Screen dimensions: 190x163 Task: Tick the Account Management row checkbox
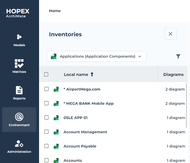pyautogui.click(x=46, y=132)
